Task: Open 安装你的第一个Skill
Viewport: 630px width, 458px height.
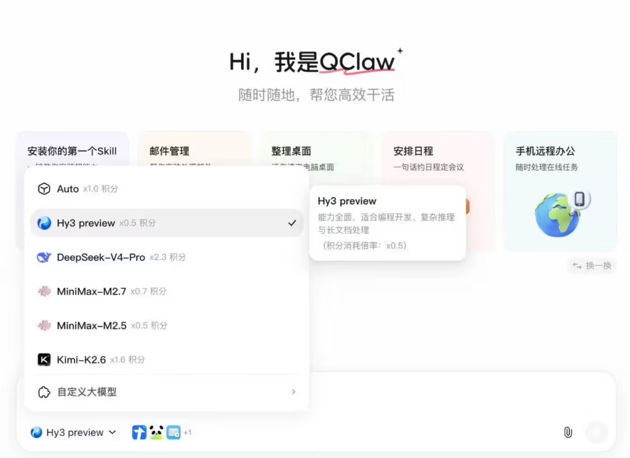Action: coord(73,151)
